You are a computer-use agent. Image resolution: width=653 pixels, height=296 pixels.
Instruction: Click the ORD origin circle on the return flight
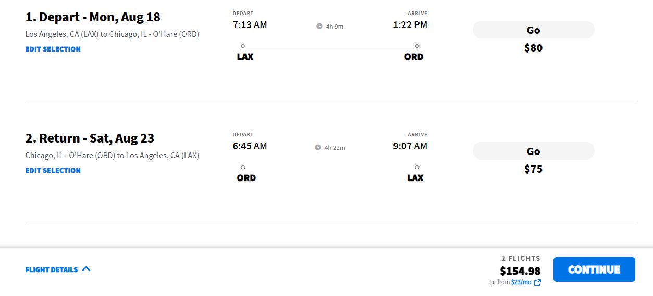243,167
